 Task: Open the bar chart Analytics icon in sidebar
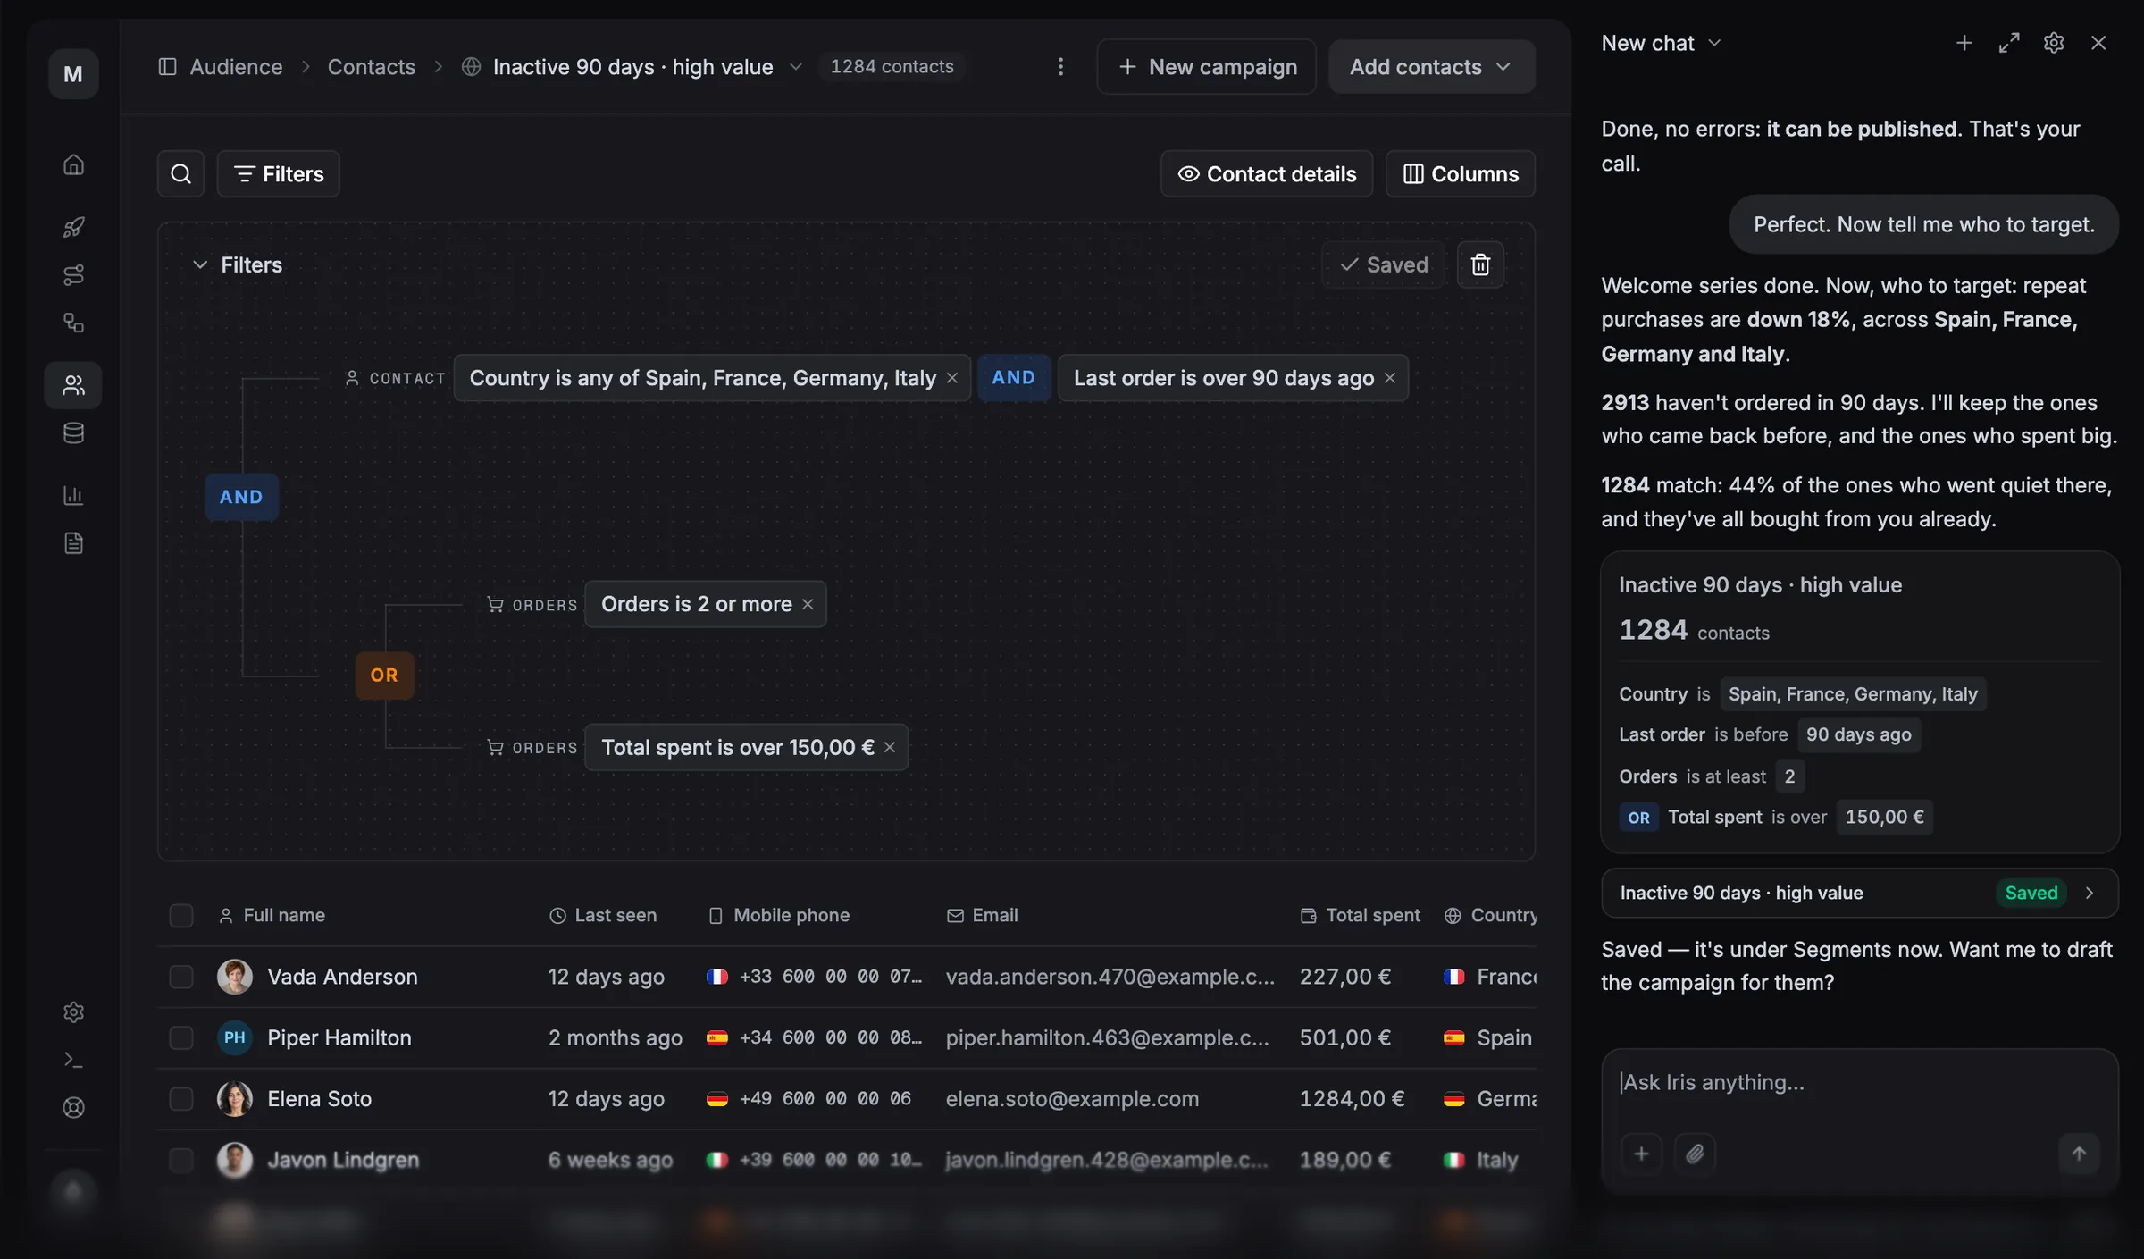(x=73, y=495)
